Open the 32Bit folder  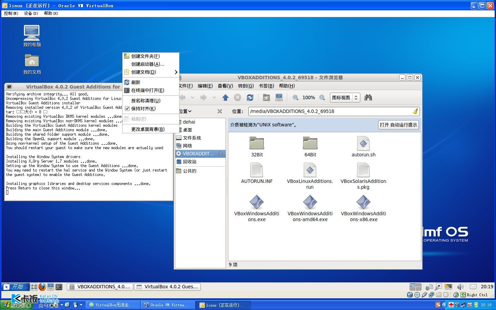[257, 147]
